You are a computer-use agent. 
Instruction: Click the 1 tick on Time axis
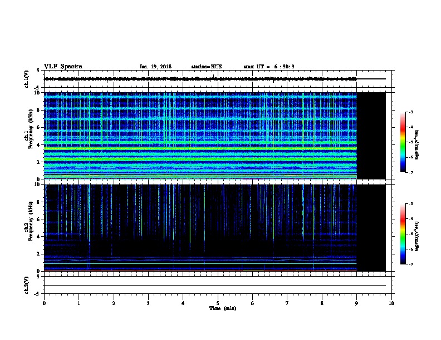pos(79,303)
